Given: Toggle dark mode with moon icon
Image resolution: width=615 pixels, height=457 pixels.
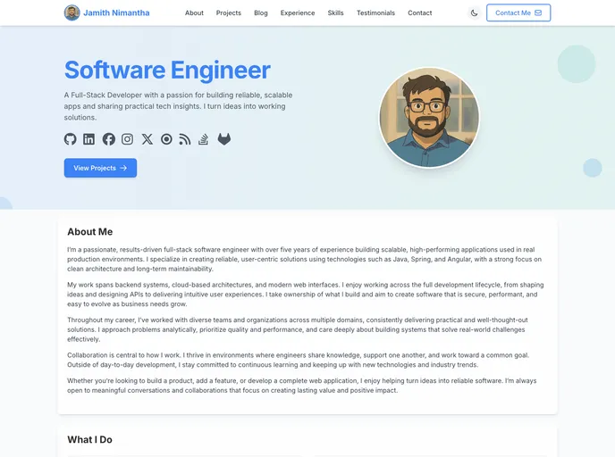Looking at the screenshot, I should (474, 13).
